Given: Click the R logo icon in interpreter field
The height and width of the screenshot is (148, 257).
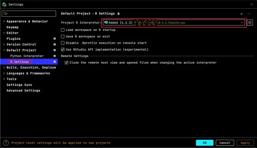Looking at the screenshot, I should click(106, 23).
